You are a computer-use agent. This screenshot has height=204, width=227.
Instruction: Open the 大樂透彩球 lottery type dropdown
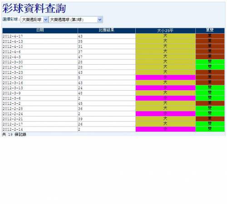click(35, 20)
